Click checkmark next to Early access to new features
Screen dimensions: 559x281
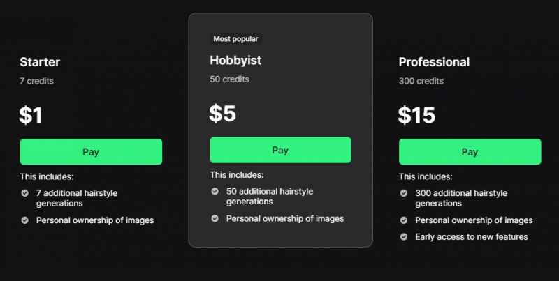click(404, 236)
